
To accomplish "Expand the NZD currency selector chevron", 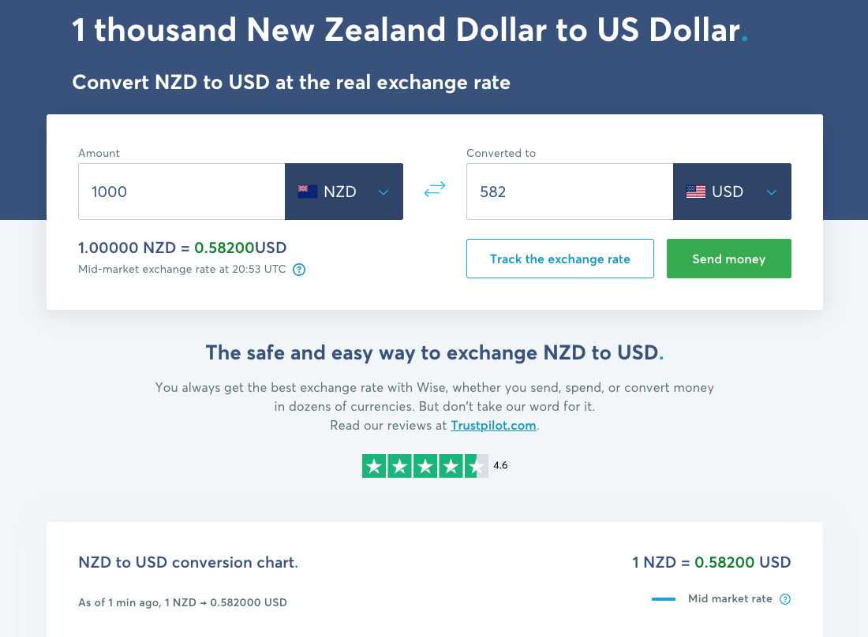I will tap(384, 192).
